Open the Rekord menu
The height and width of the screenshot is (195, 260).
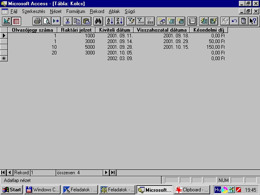[97, 11]
